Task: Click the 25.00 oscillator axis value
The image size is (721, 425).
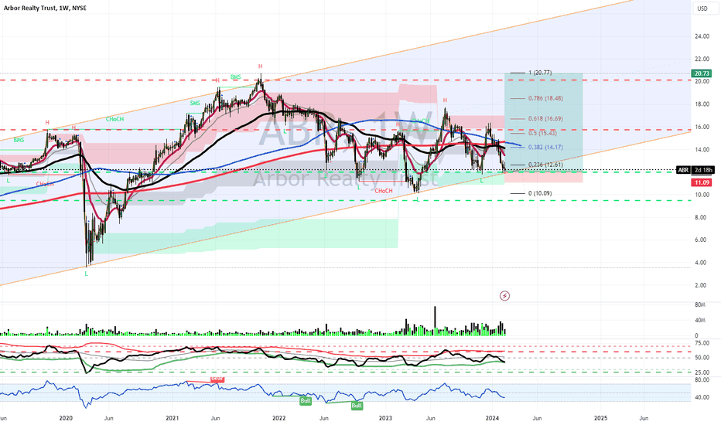Action: 702,372
